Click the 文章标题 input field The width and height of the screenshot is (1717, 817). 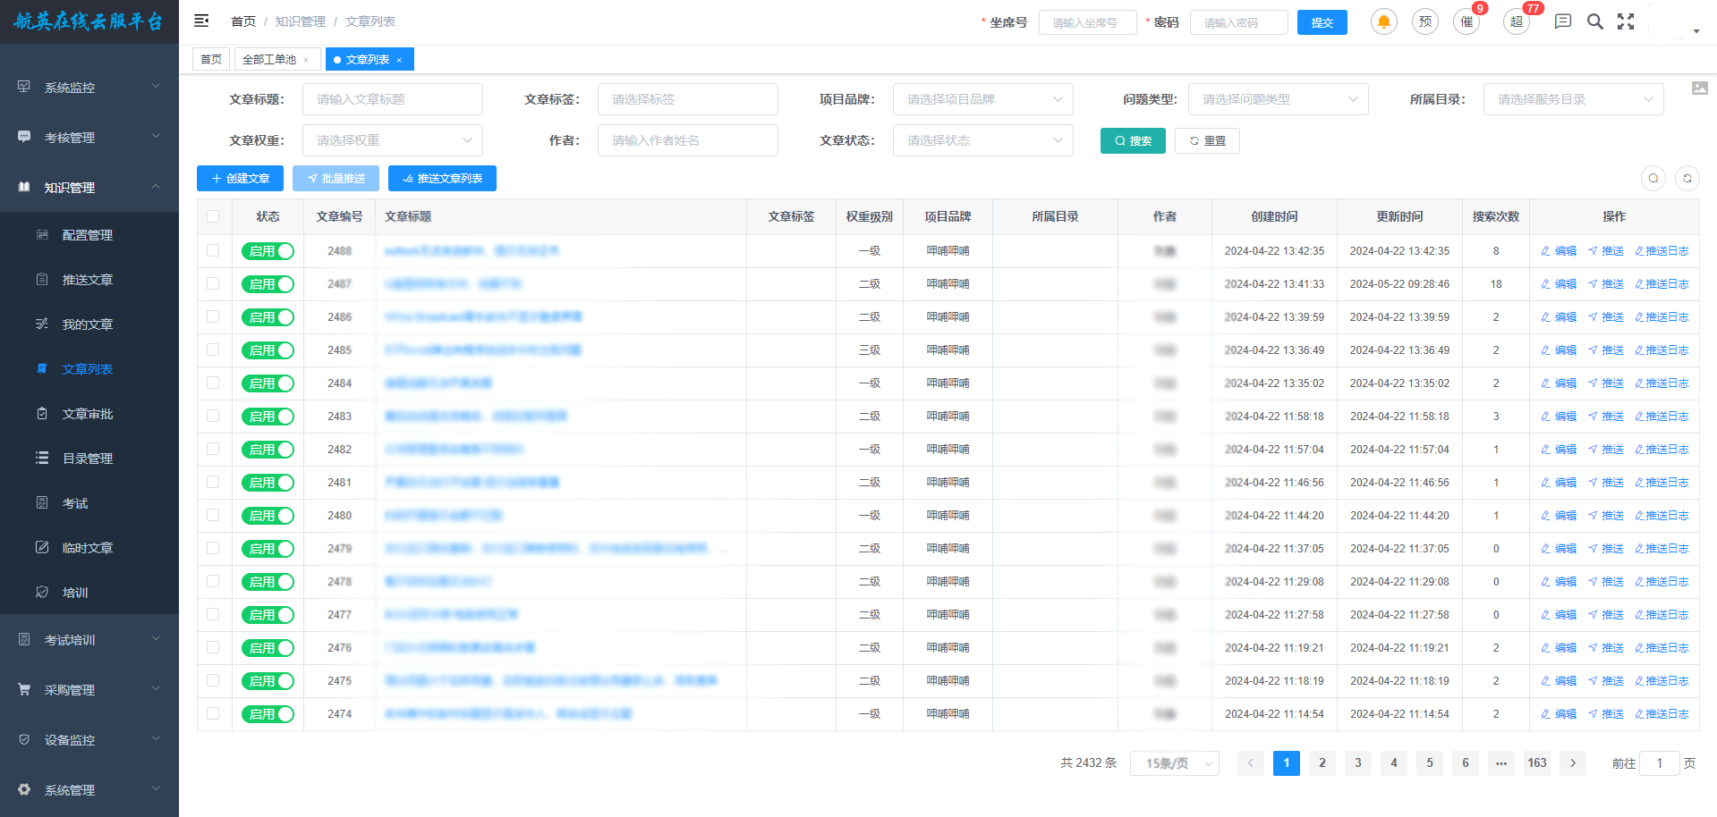pos(392,99)
